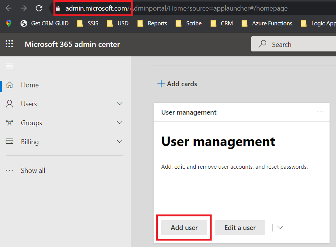
Task: Click the ellipsis icon beside Show all
Action: point(9,170)
